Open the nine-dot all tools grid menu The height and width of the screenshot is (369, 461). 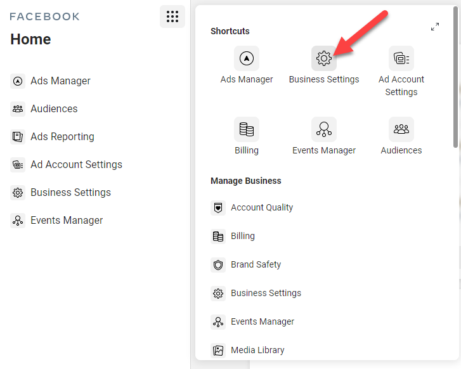pos(172,16)
